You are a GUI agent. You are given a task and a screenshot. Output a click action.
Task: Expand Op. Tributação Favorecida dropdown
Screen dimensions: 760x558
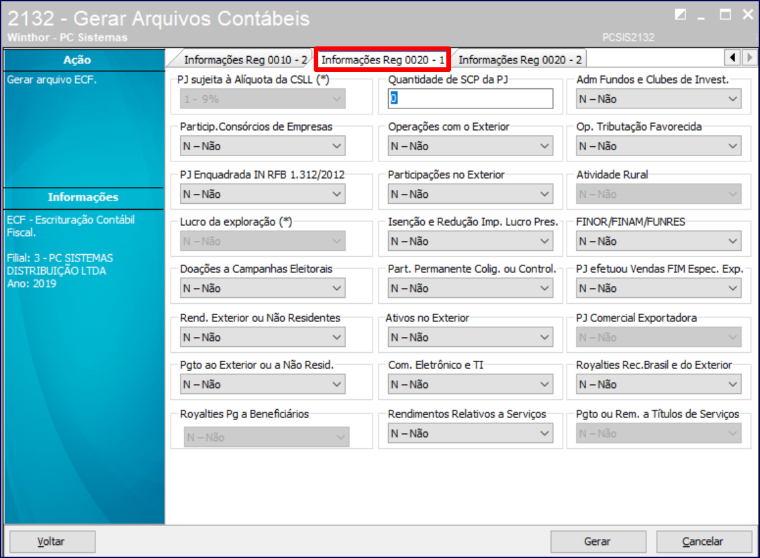(658, 146)
